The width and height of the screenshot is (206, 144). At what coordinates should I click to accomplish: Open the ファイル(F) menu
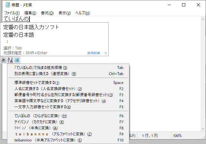point(12,13)
